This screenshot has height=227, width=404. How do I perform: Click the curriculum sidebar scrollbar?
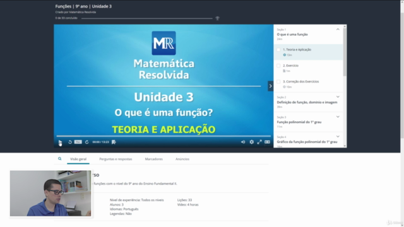coord(345,52)
